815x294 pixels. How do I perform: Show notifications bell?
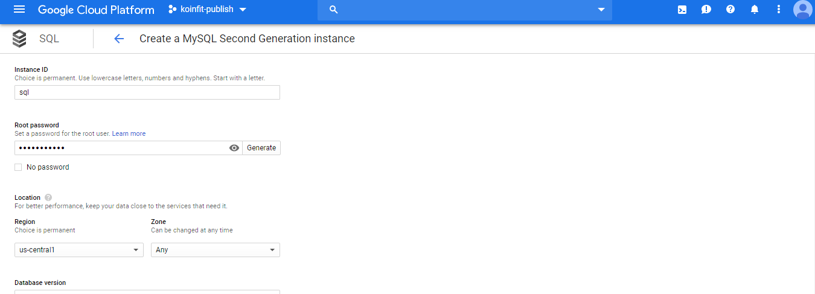(x=755, y=10)
